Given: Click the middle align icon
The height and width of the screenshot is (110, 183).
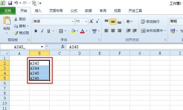Looking at the screenshot, I should coord(113,22).
